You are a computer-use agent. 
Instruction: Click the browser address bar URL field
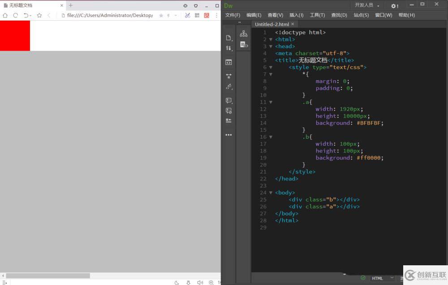(x=110, y=15)
